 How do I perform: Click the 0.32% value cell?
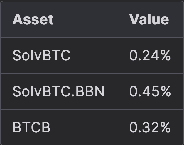tap(150, 128)
